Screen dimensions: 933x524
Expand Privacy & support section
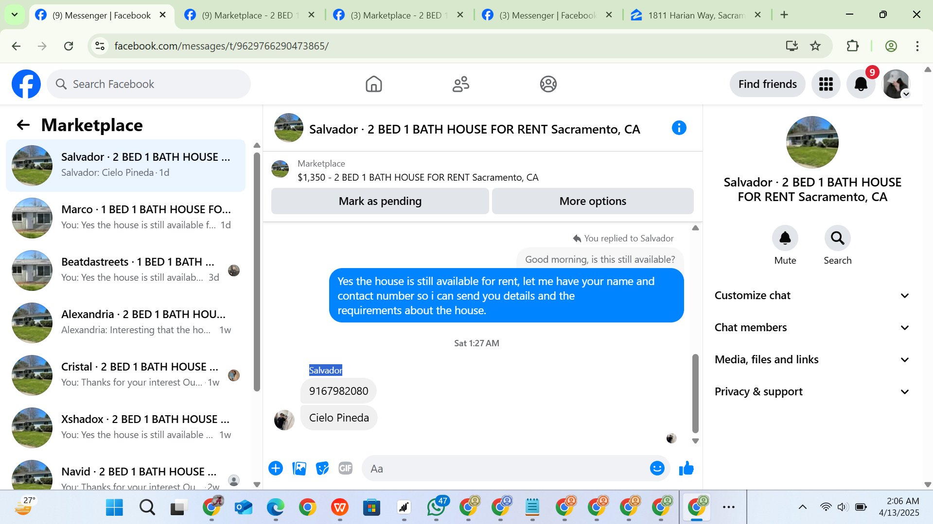point(811,392)
